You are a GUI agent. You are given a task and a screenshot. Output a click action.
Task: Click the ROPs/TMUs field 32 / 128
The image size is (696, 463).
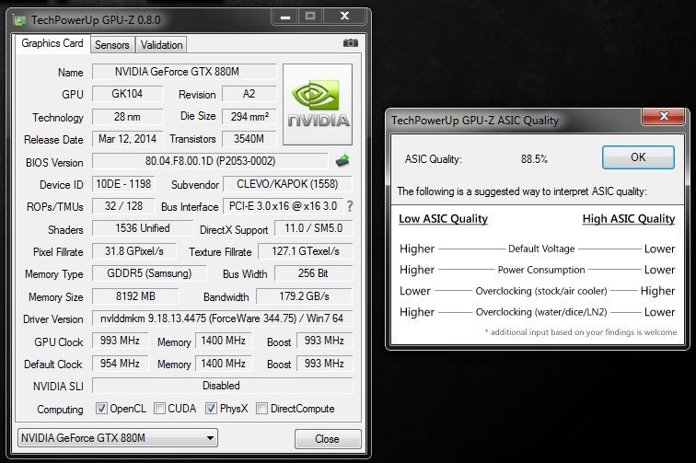pyautogui.click(x=123, y=206)
